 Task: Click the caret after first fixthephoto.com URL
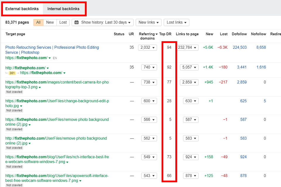50,58
